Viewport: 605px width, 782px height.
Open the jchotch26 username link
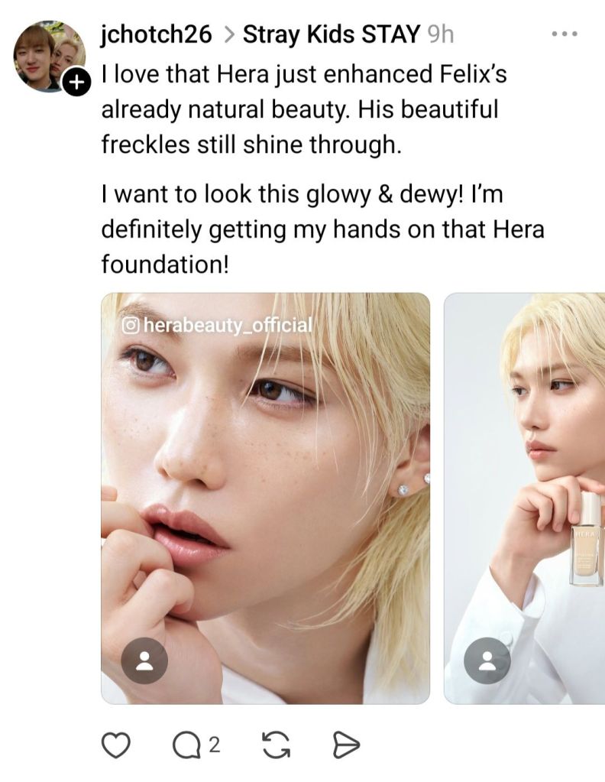[x=156, y=34]
